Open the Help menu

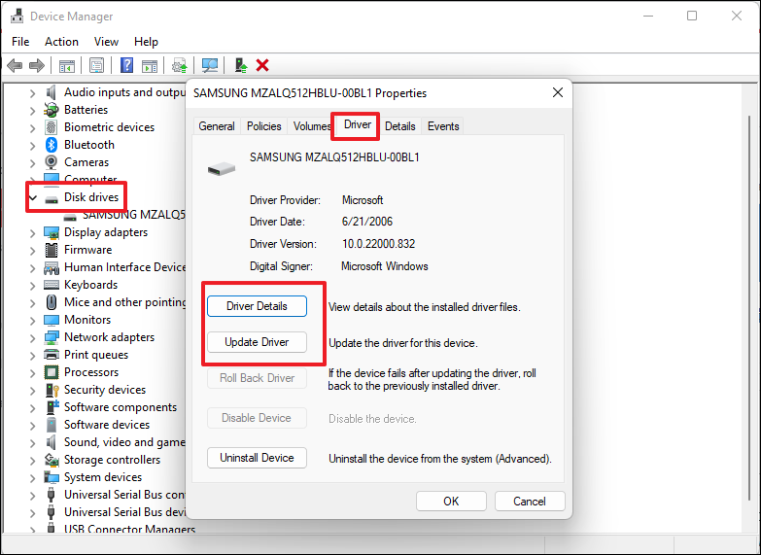146,42
